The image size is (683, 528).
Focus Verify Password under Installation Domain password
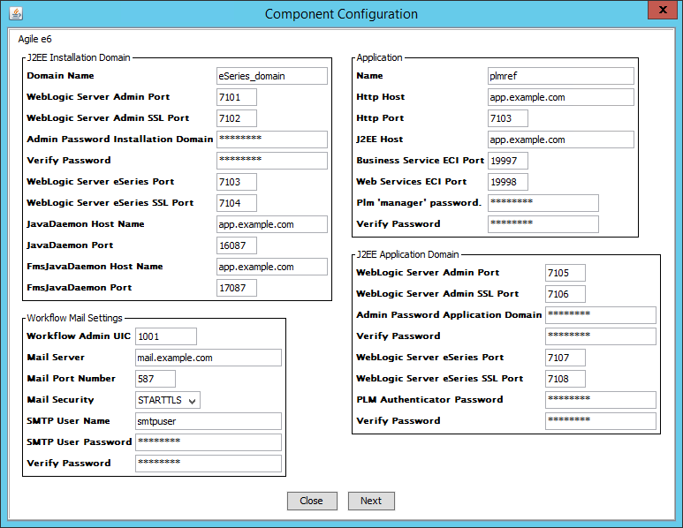click(x=272, y=161)
